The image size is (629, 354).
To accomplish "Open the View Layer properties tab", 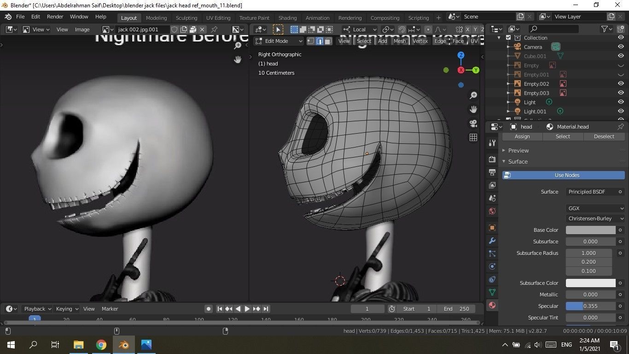I will coord(492,185).
